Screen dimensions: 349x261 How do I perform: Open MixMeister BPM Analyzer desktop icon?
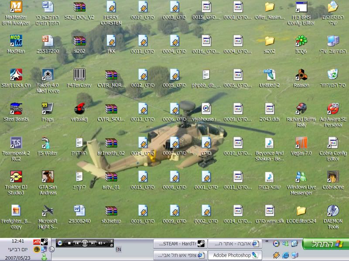16,7
